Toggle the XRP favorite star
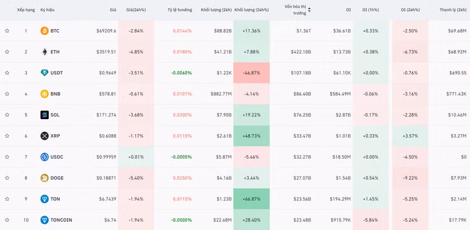Viewport: 470px width, 230px height. tap(7, 135)
